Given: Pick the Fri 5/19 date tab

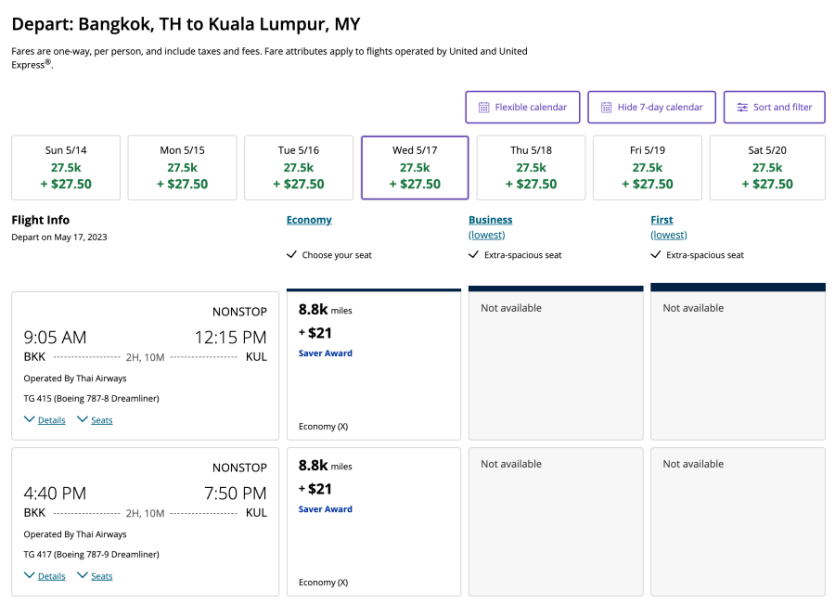Looking at the screenshot, I should tap(647, 168).
